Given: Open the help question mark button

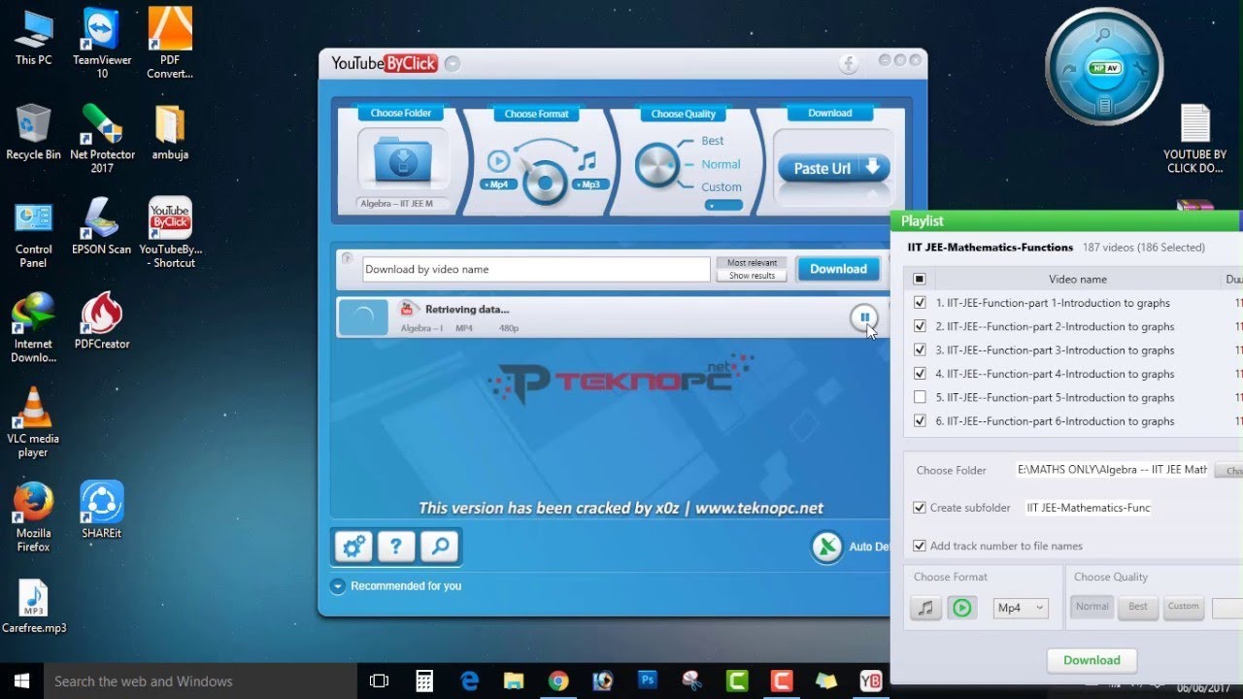Looking at the screenshot, I should tap(396, 547).
